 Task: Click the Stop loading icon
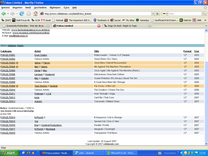(29, 14)
